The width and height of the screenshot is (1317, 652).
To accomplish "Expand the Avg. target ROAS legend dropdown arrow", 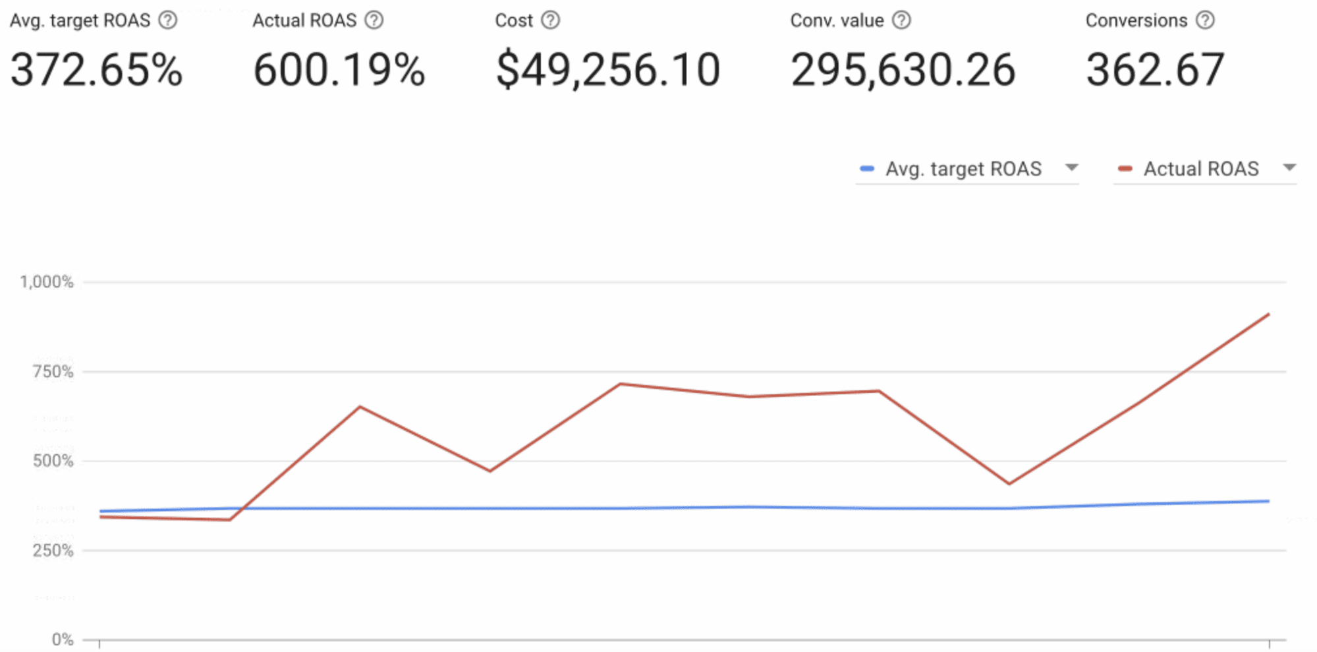I will pyautogui.click(x=1072, y=167).
